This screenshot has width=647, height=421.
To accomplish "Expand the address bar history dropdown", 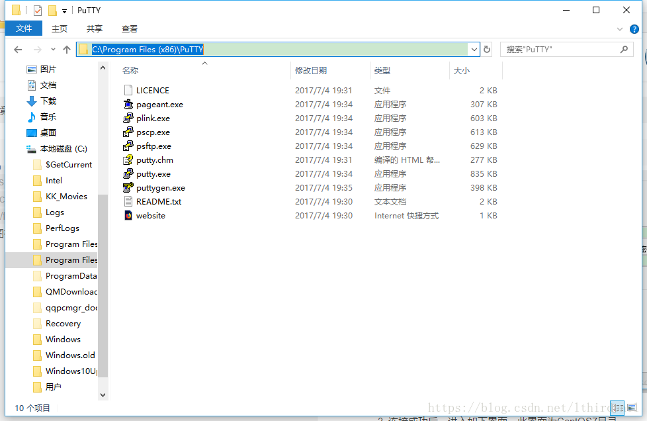I will pyautogui.click(x=474, y=50).
